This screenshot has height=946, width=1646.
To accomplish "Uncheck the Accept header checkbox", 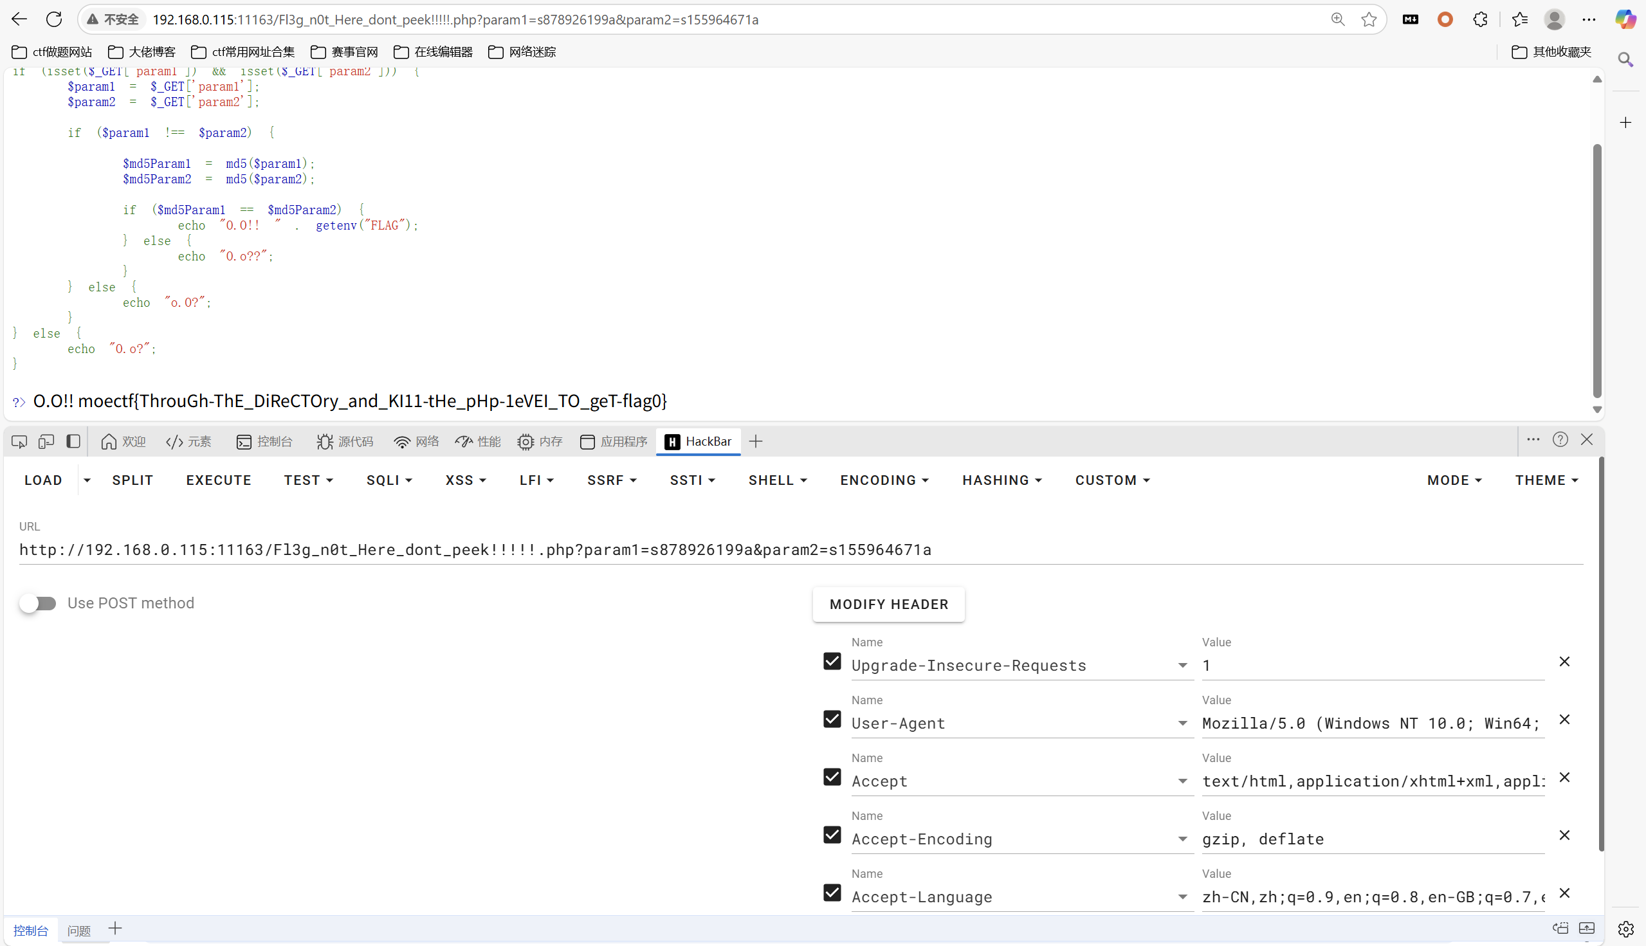I will point(832,777).
